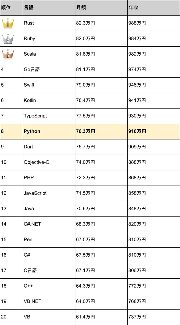The width and height of the screenshot is (180, 325).
Task: Click JavaScript's 858万円 annual cell
Action: tap(154, 193)
